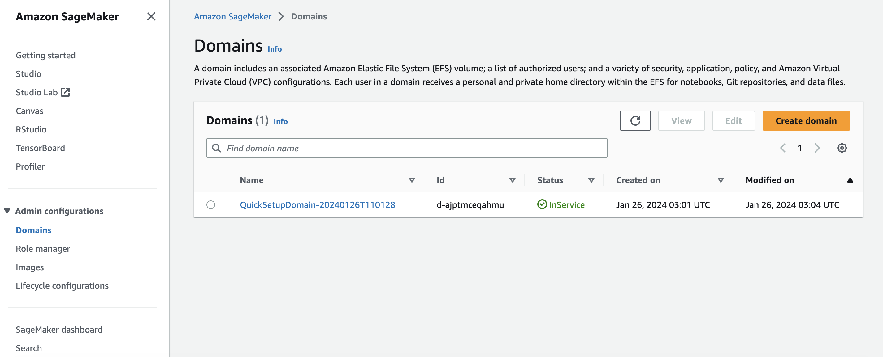Toggle Modified on sort ascending arrow
Viewport: 883px width, 357px height.
click(x=850, y=180)
